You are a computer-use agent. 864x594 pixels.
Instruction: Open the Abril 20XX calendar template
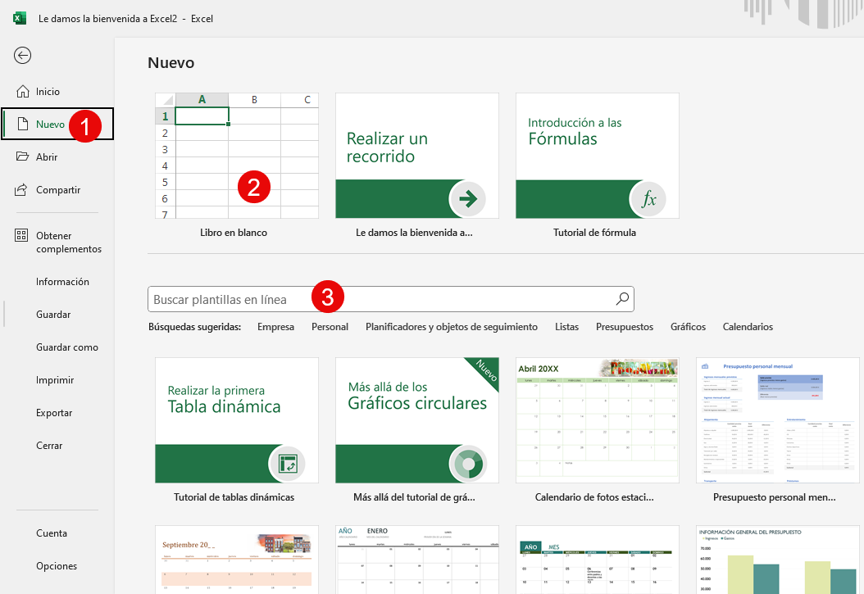598,420
